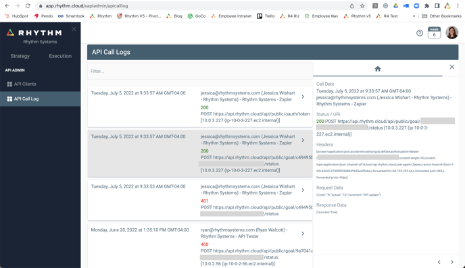Click the Call Date label in details
This screenshot has height=268, width=465.
(325, 84)
